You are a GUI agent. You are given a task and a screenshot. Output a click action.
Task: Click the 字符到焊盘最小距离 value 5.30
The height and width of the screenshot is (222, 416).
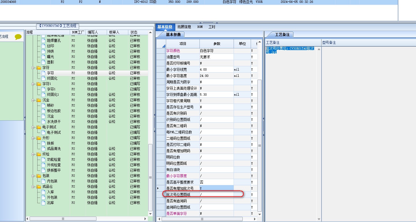pos(217,94)
